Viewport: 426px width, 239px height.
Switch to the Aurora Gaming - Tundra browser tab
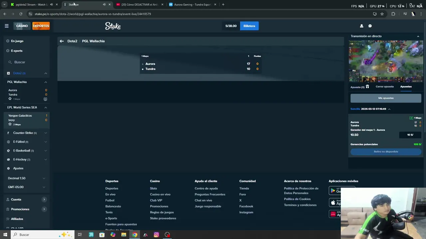coord(192,5)
